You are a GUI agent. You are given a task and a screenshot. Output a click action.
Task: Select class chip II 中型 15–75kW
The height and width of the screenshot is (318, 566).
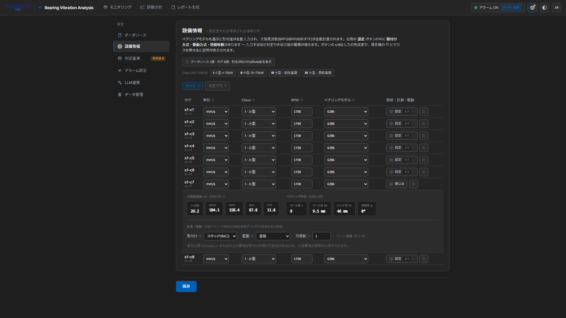tap(252, 73)
